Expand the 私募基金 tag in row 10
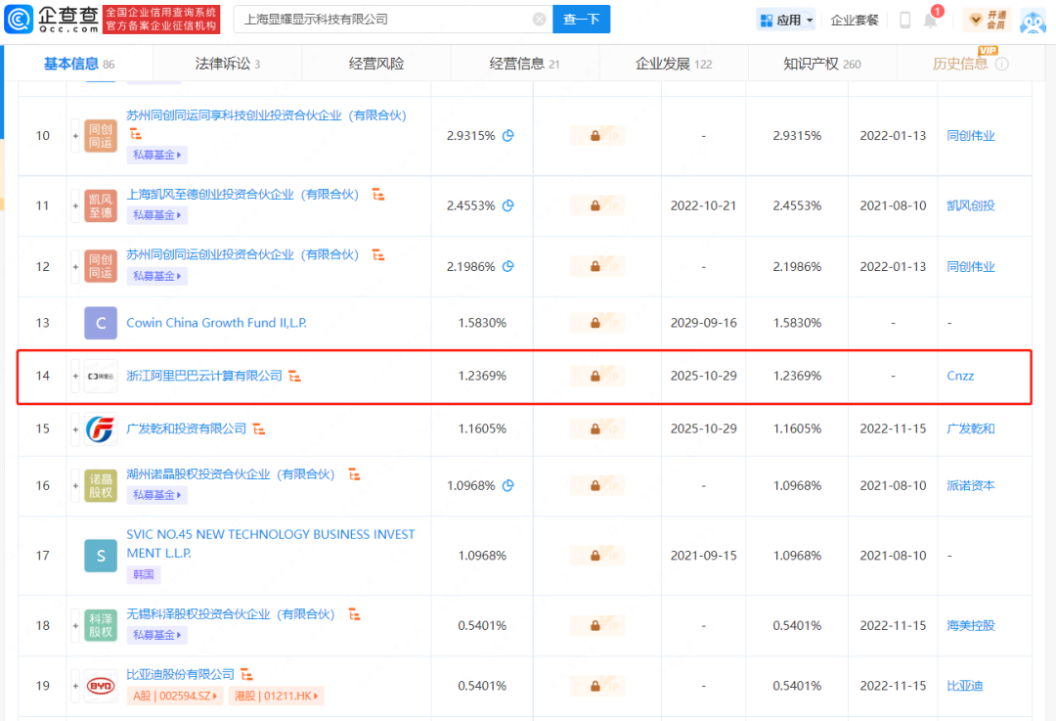The width and height of the screenshot is (1056, 721). point(156,155)
